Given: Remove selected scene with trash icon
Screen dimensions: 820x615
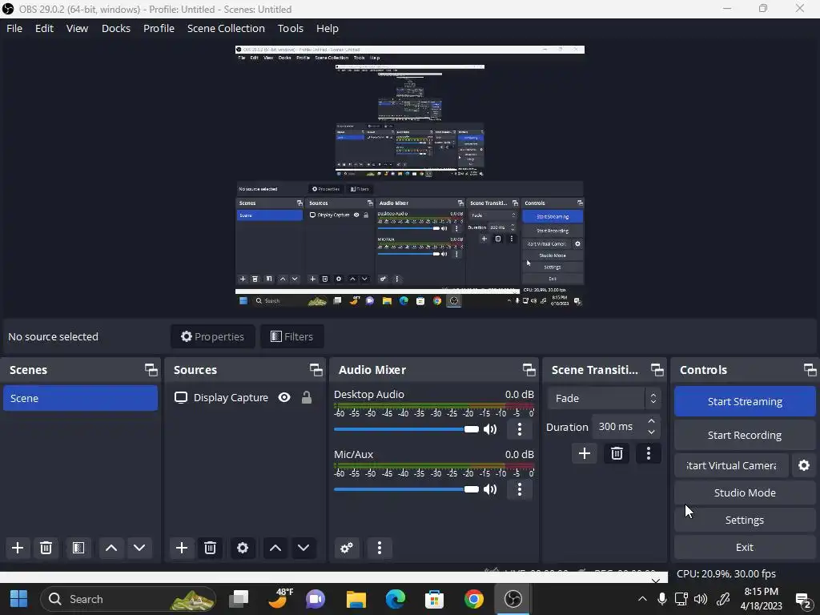Looking at the screenshot, I should (x=46, y=548).
